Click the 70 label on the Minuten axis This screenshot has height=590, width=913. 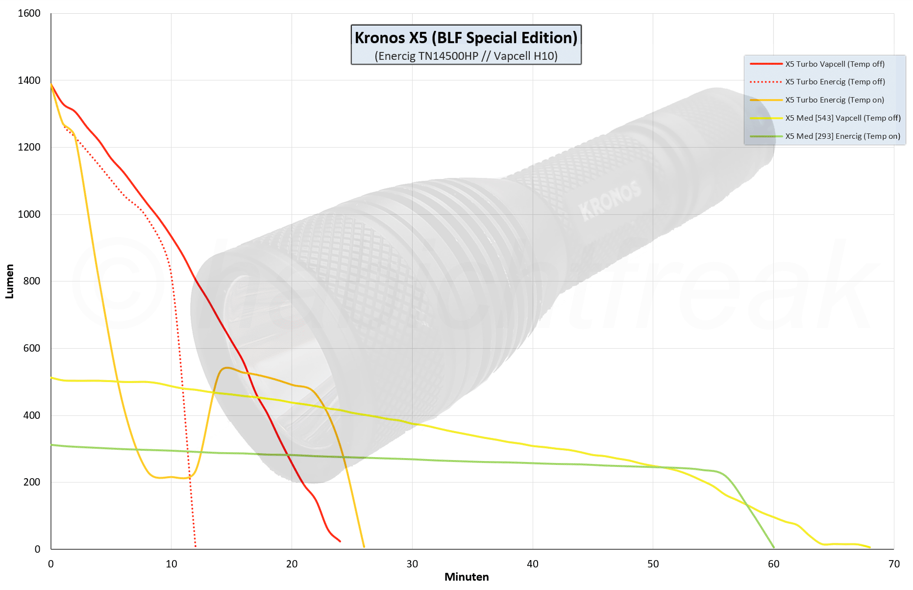(894, 564)
